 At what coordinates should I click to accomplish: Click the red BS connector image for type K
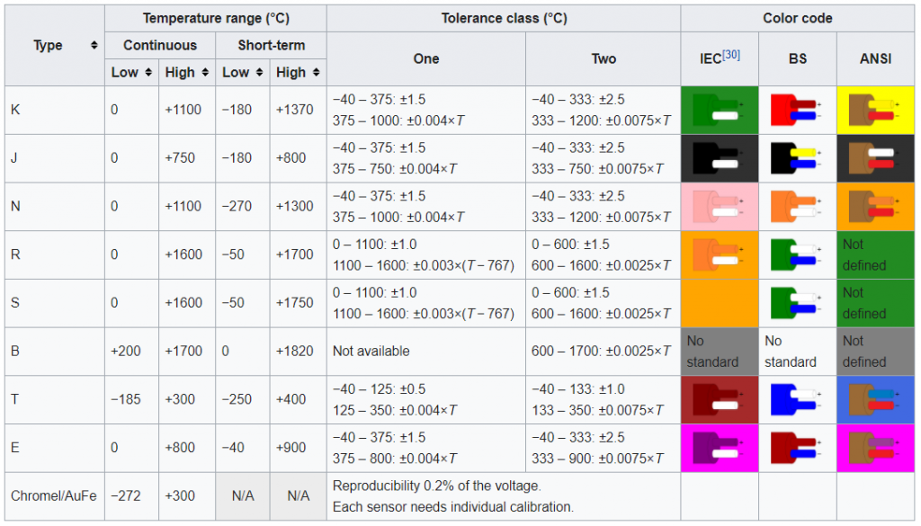tap(797, 110)
